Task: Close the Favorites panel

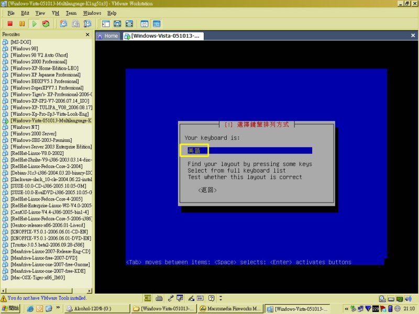Action: pyautogui.click(x=87, y=35)
